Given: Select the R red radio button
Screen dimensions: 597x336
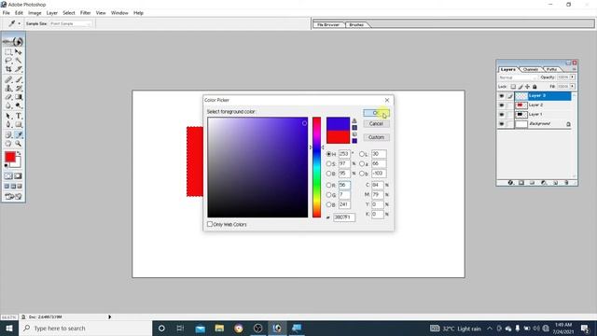Looking at the screenshot, I should click(328, 185).
